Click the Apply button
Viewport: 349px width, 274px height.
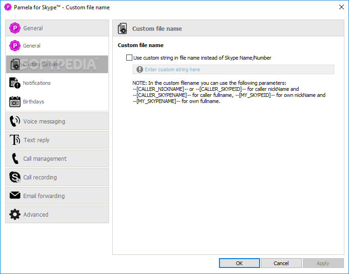323,263
